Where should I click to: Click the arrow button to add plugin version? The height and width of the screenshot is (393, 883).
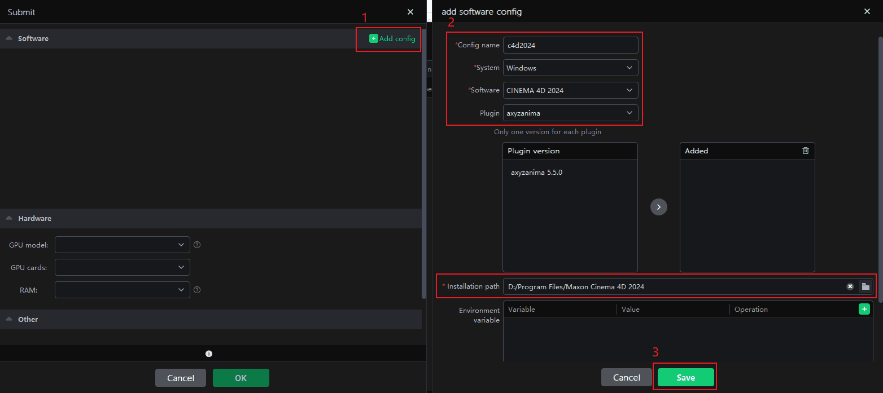[658, 207]
